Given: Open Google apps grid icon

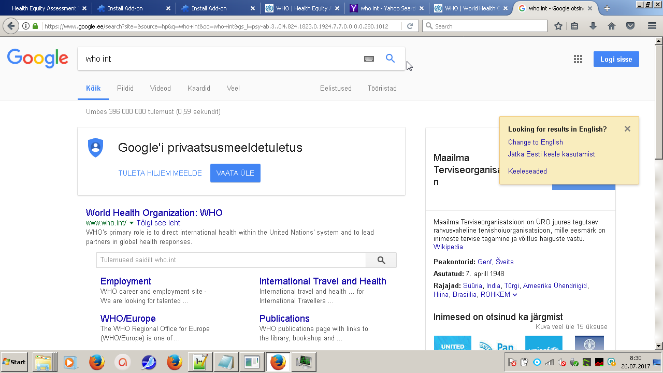Looking at the screenshot, I should (578, 59).
